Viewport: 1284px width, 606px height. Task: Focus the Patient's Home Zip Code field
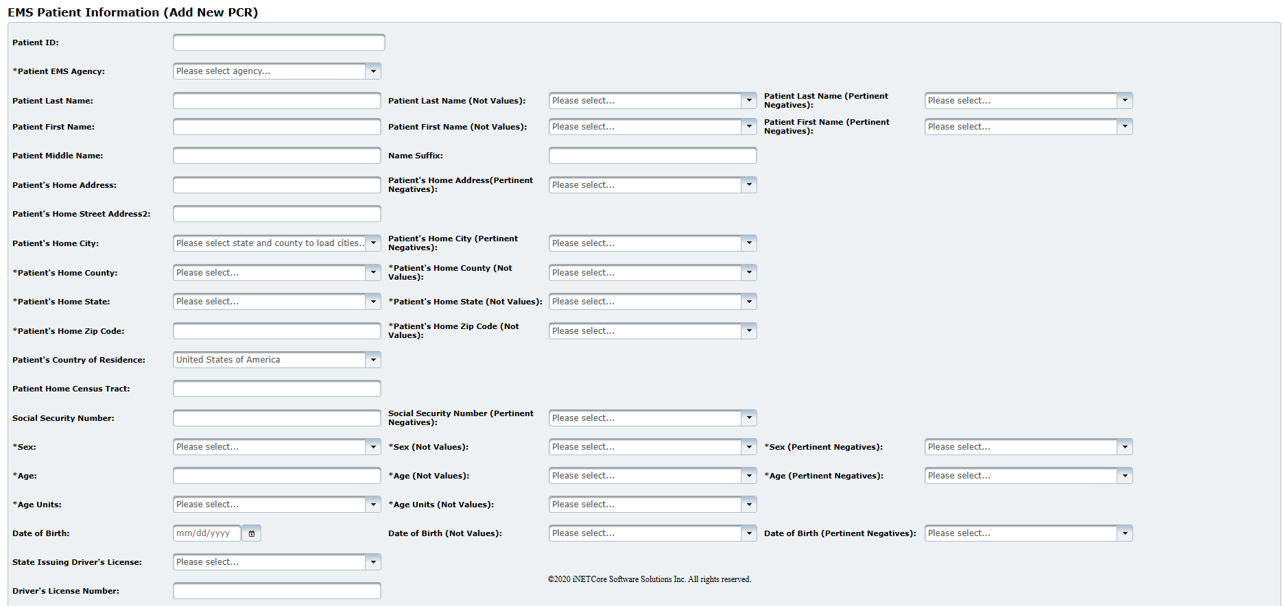pos(277,331)
